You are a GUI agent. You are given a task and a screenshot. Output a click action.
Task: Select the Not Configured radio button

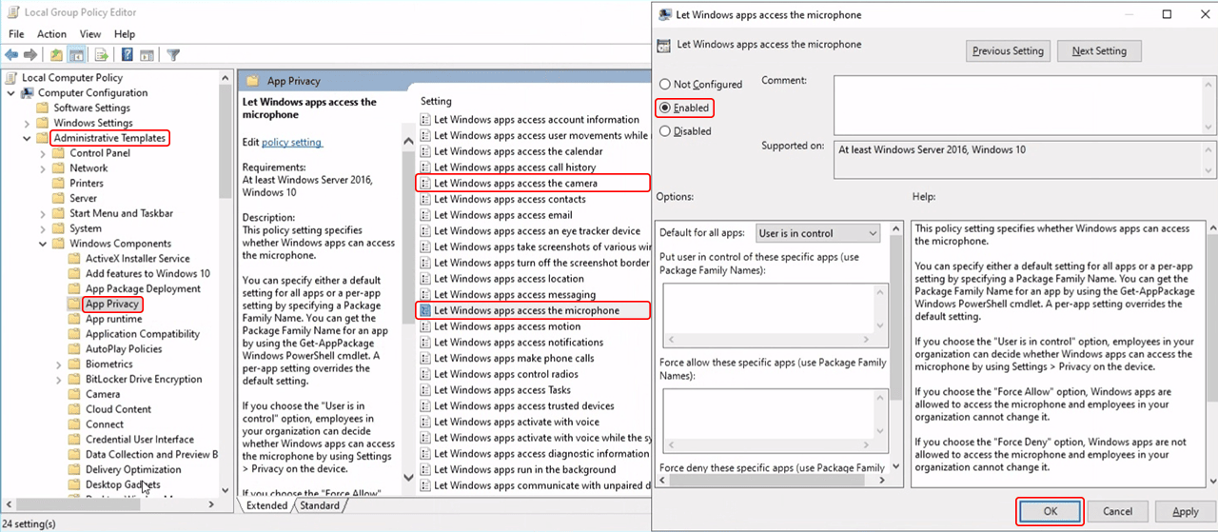[x=664, y=85]
